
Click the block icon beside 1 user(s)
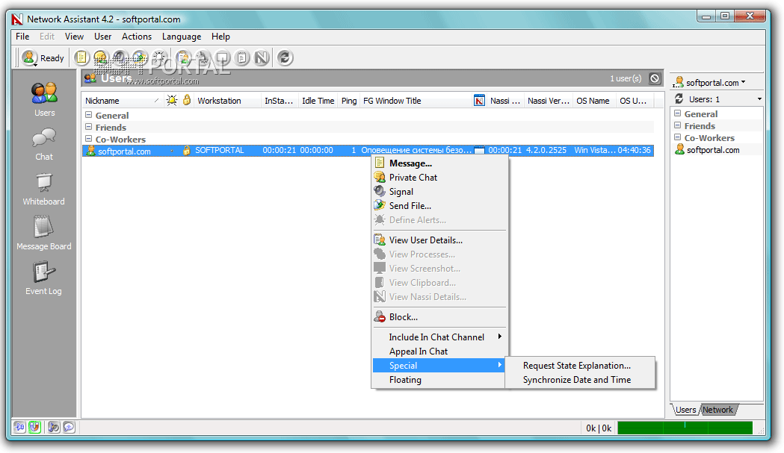pos(655,78)
